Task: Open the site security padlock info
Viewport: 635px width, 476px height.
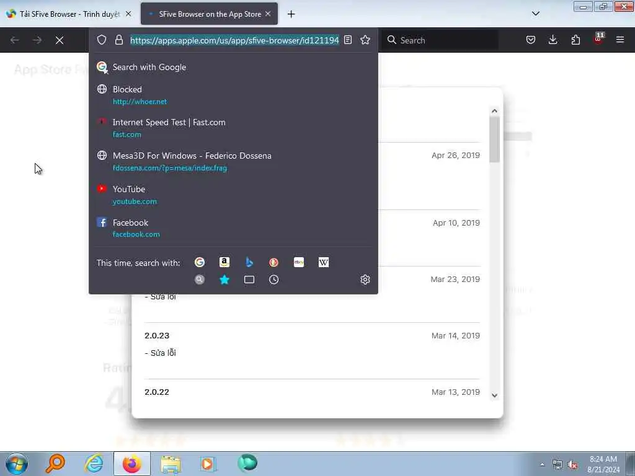Action: pyautogui.click(x=118, y=40)
